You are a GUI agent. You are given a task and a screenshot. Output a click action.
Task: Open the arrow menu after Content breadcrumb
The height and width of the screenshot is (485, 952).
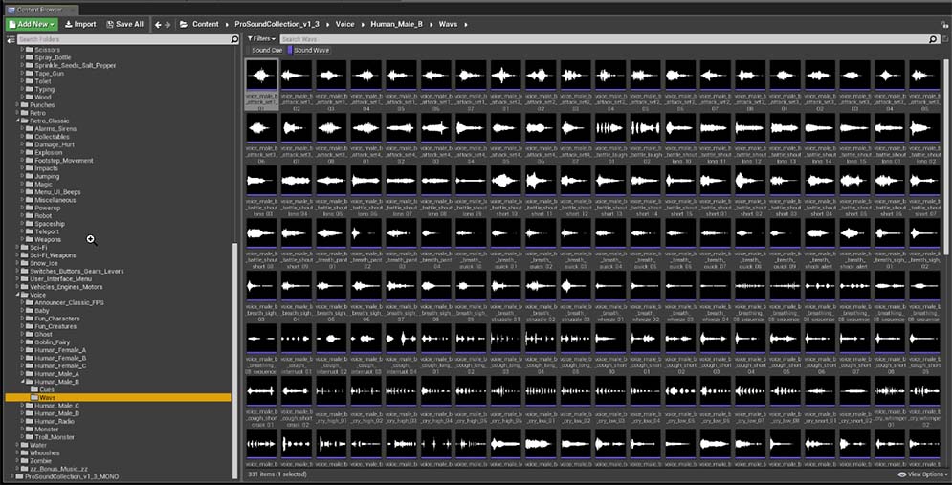coord(227,25)
